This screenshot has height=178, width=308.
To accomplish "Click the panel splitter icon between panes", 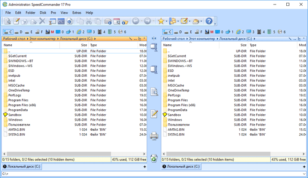I will click(x=154, y=38).
